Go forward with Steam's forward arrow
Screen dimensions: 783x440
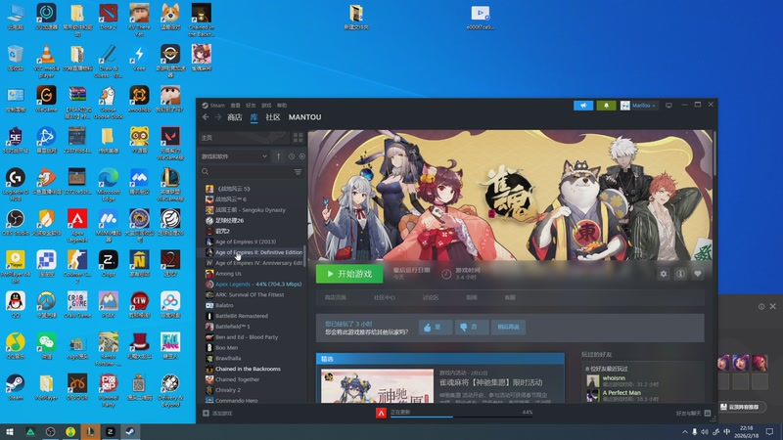coord(218,117)
